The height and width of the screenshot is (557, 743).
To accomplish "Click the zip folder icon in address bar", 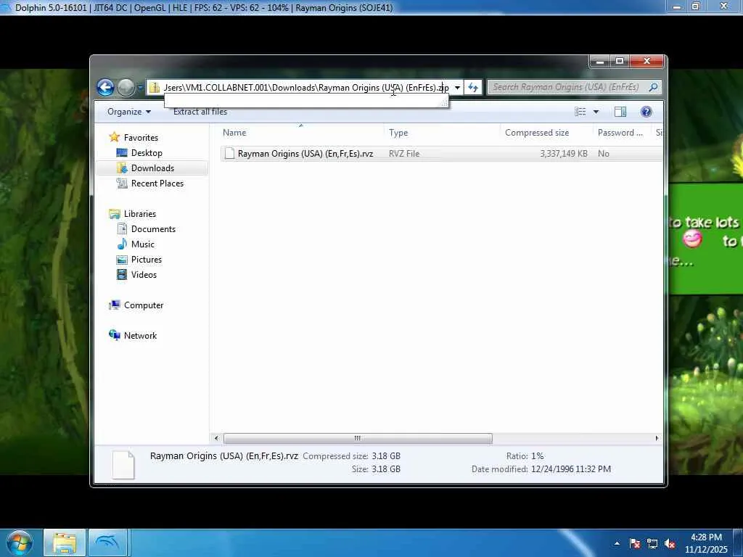I will click(155, 87).
